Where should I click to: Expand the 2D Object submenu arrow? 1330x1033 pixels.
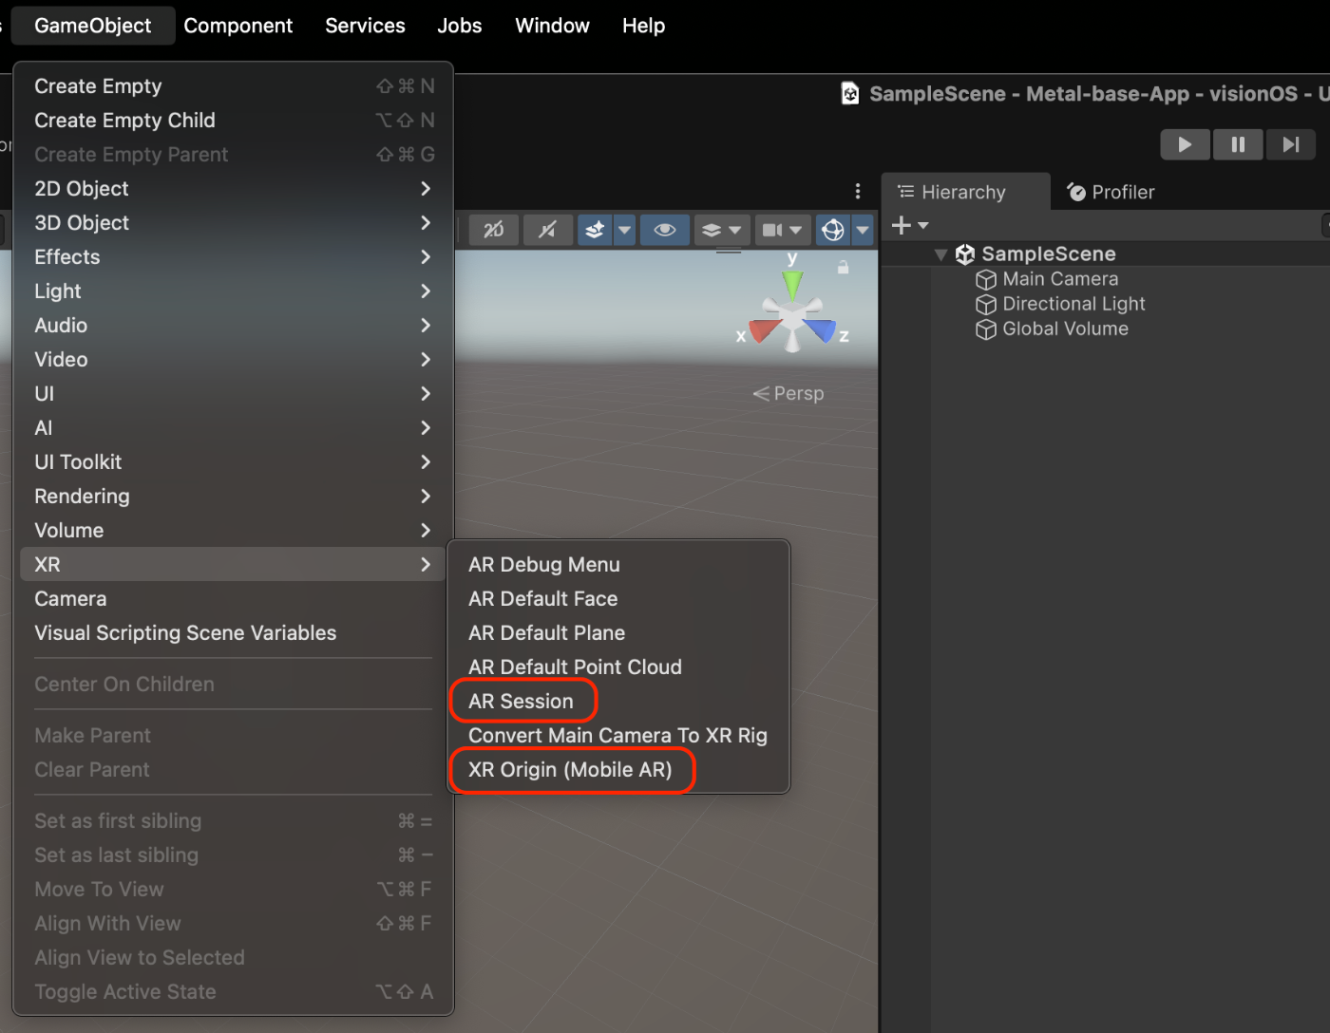tap(426, 189)
